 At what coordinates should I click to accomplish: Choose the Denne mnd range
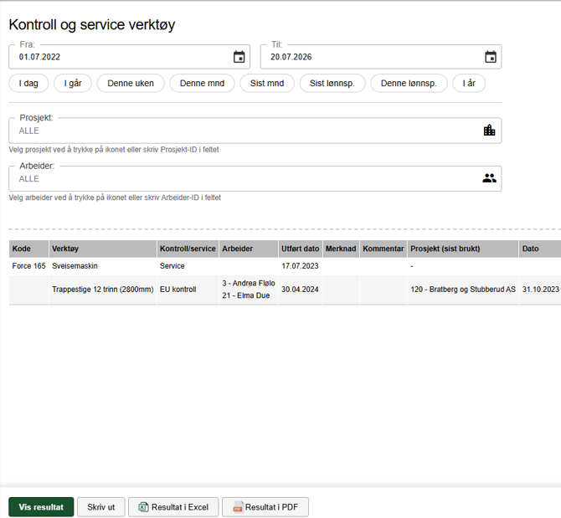pos(202,84)
